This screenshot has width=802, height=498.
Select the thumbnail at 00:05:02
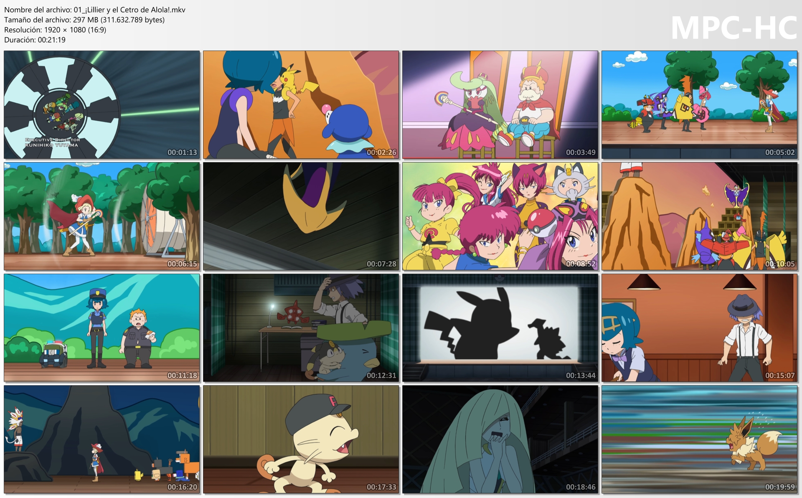pos(700,105)
